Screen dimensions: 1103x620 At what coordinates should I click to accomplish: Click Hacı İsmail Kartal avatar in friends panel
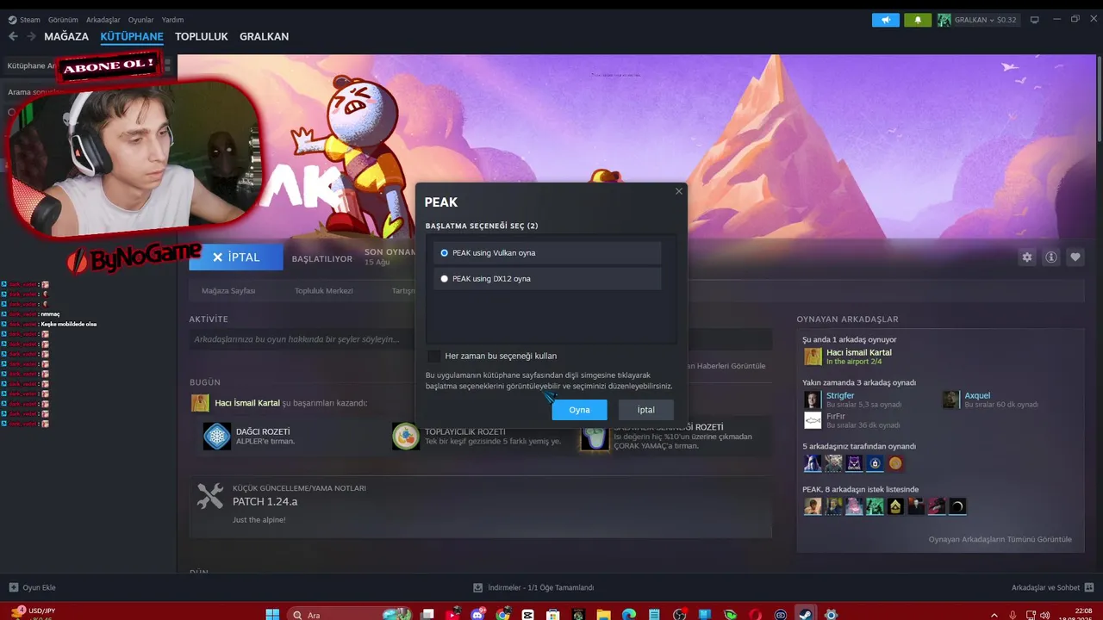point(813,356)
